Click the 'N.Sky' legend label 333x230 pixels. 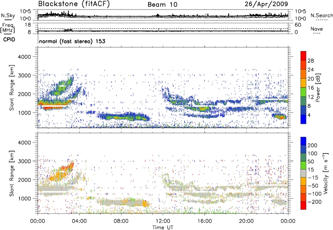point(8,15)
